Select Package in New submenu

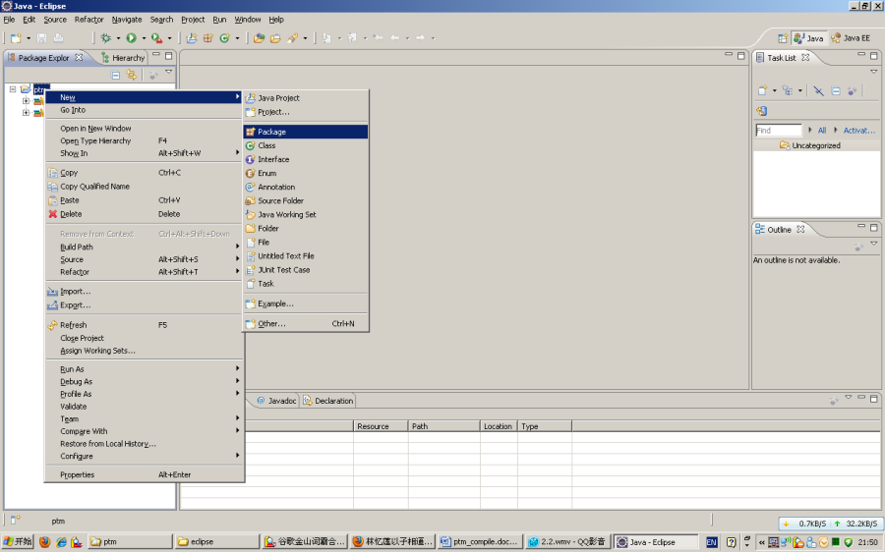click(x=306, y=132)
